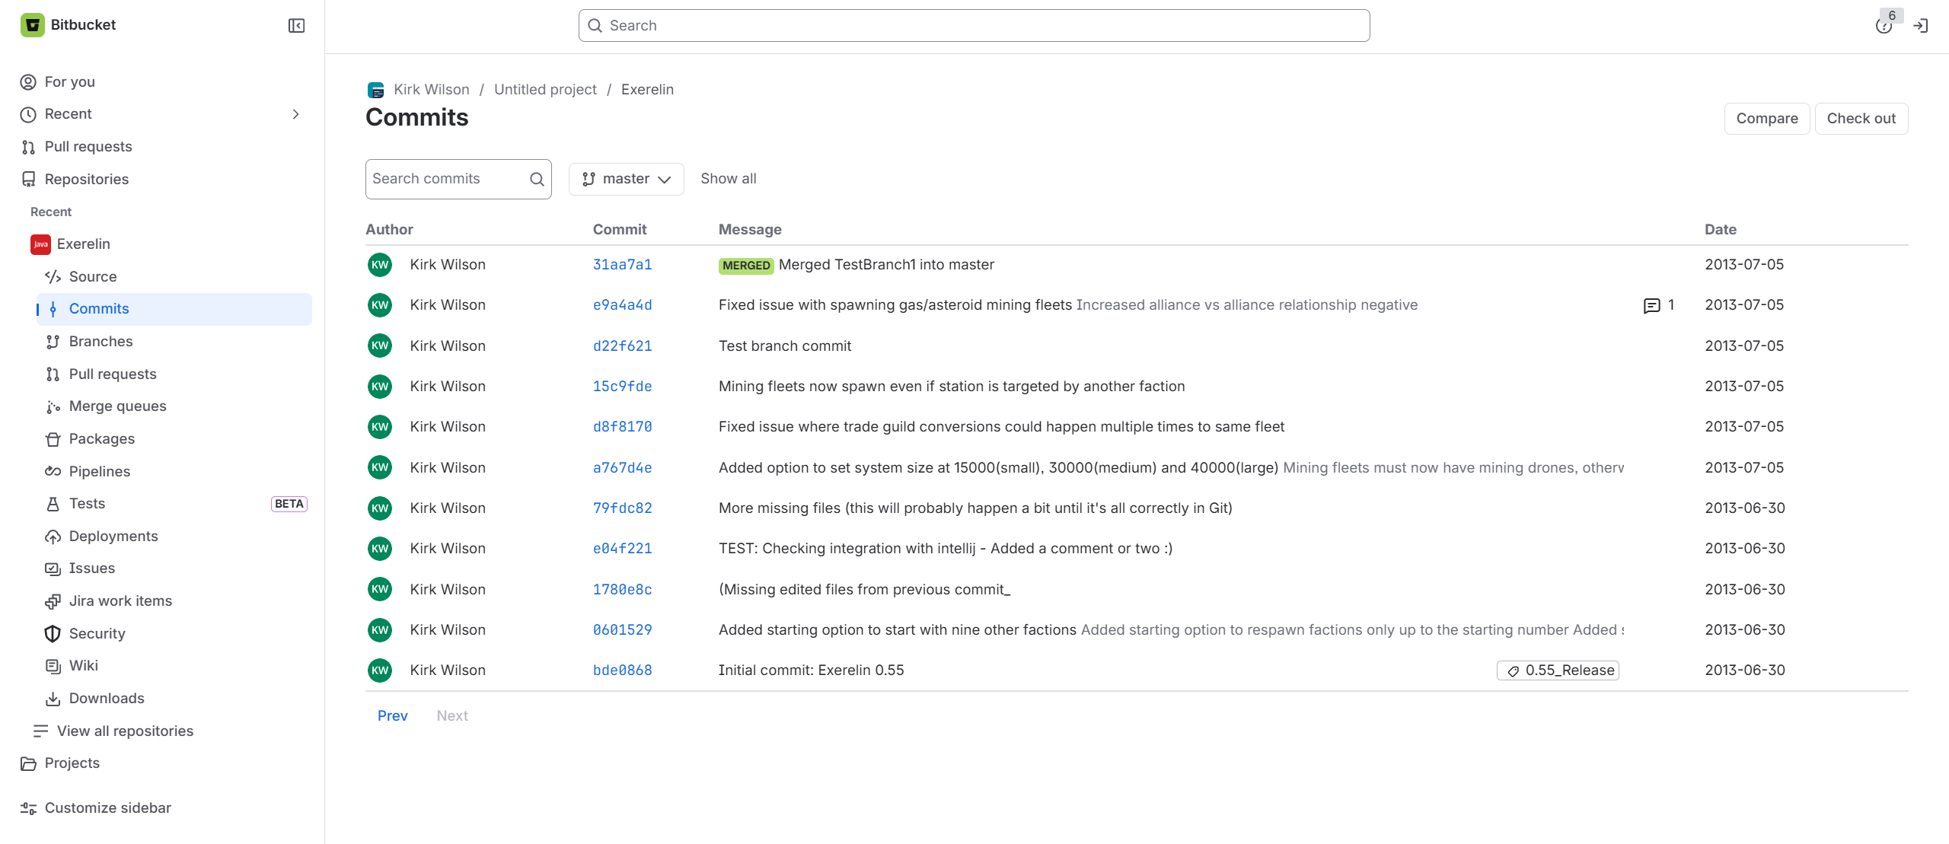1949x844 pixels.
Task: Open the Security shield item
Action: coord(97,633)
